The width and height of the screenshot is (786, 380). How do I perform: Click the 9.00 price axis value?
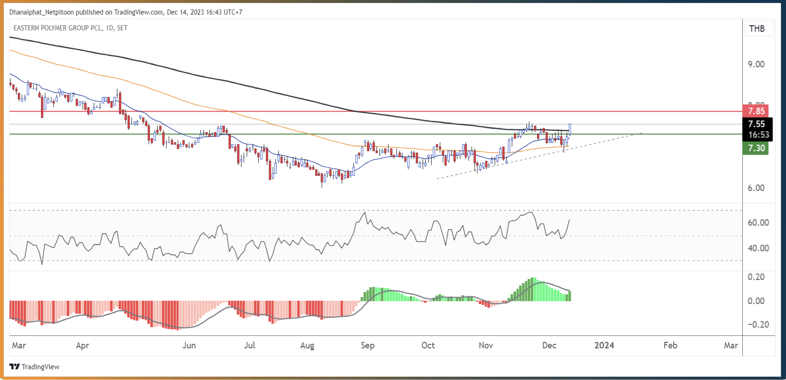pyautogui.click(x=756, y=64)
